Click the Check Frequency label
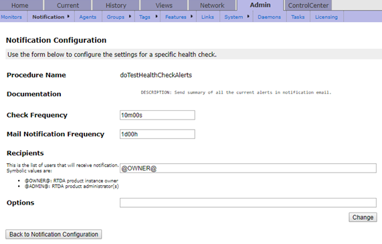The image size is (382, 244). (37, 115)
